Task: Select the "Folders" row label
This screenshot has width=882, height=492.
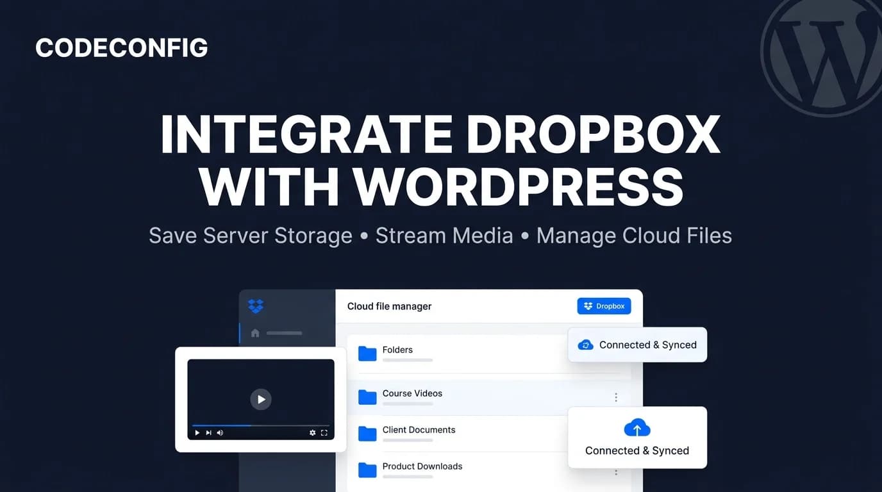Action: click(x=397, y=350)
